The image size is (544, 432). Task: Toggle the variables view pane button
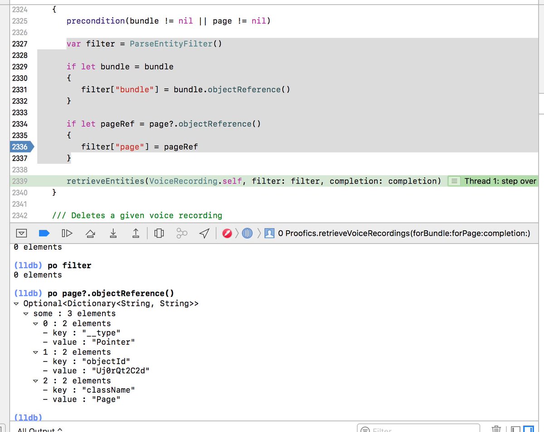point(516,429)
